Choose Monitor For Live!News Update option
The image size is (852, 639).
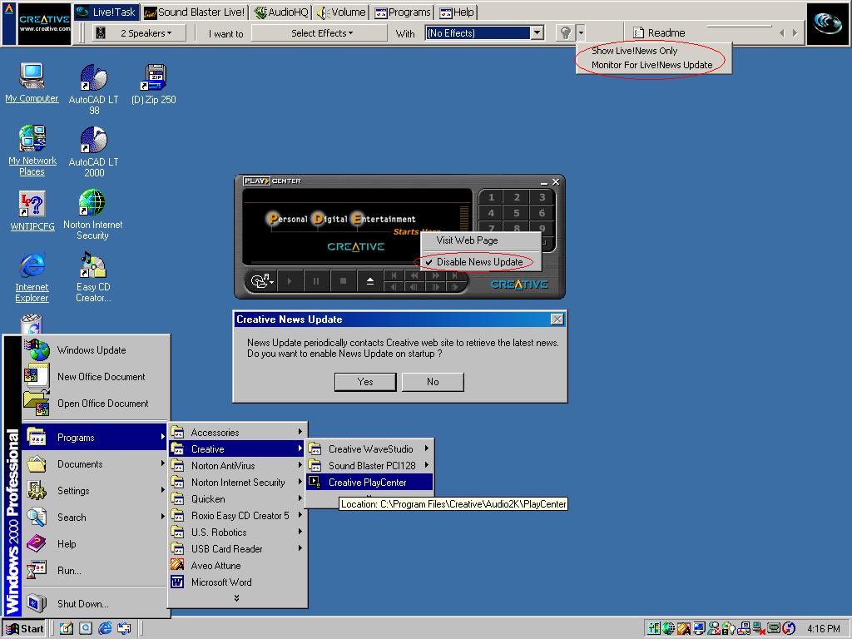pos(653,65)
